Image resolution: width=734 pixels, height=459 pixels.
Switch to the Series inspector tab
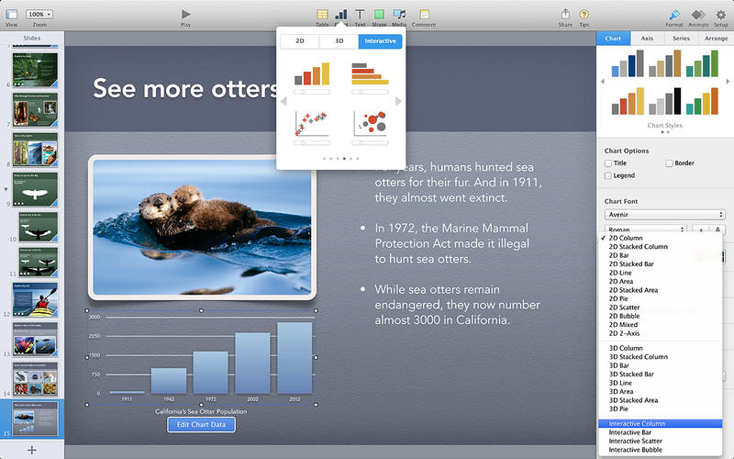(681, 39)
